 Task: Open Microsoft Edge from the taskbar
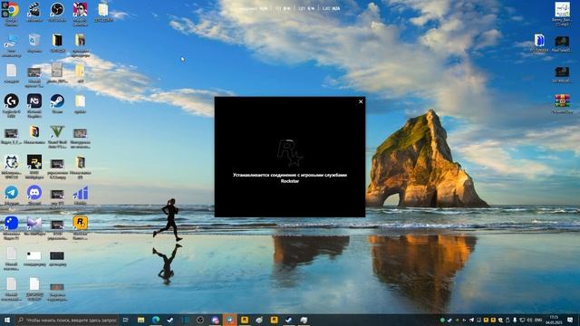click(156, 320)
